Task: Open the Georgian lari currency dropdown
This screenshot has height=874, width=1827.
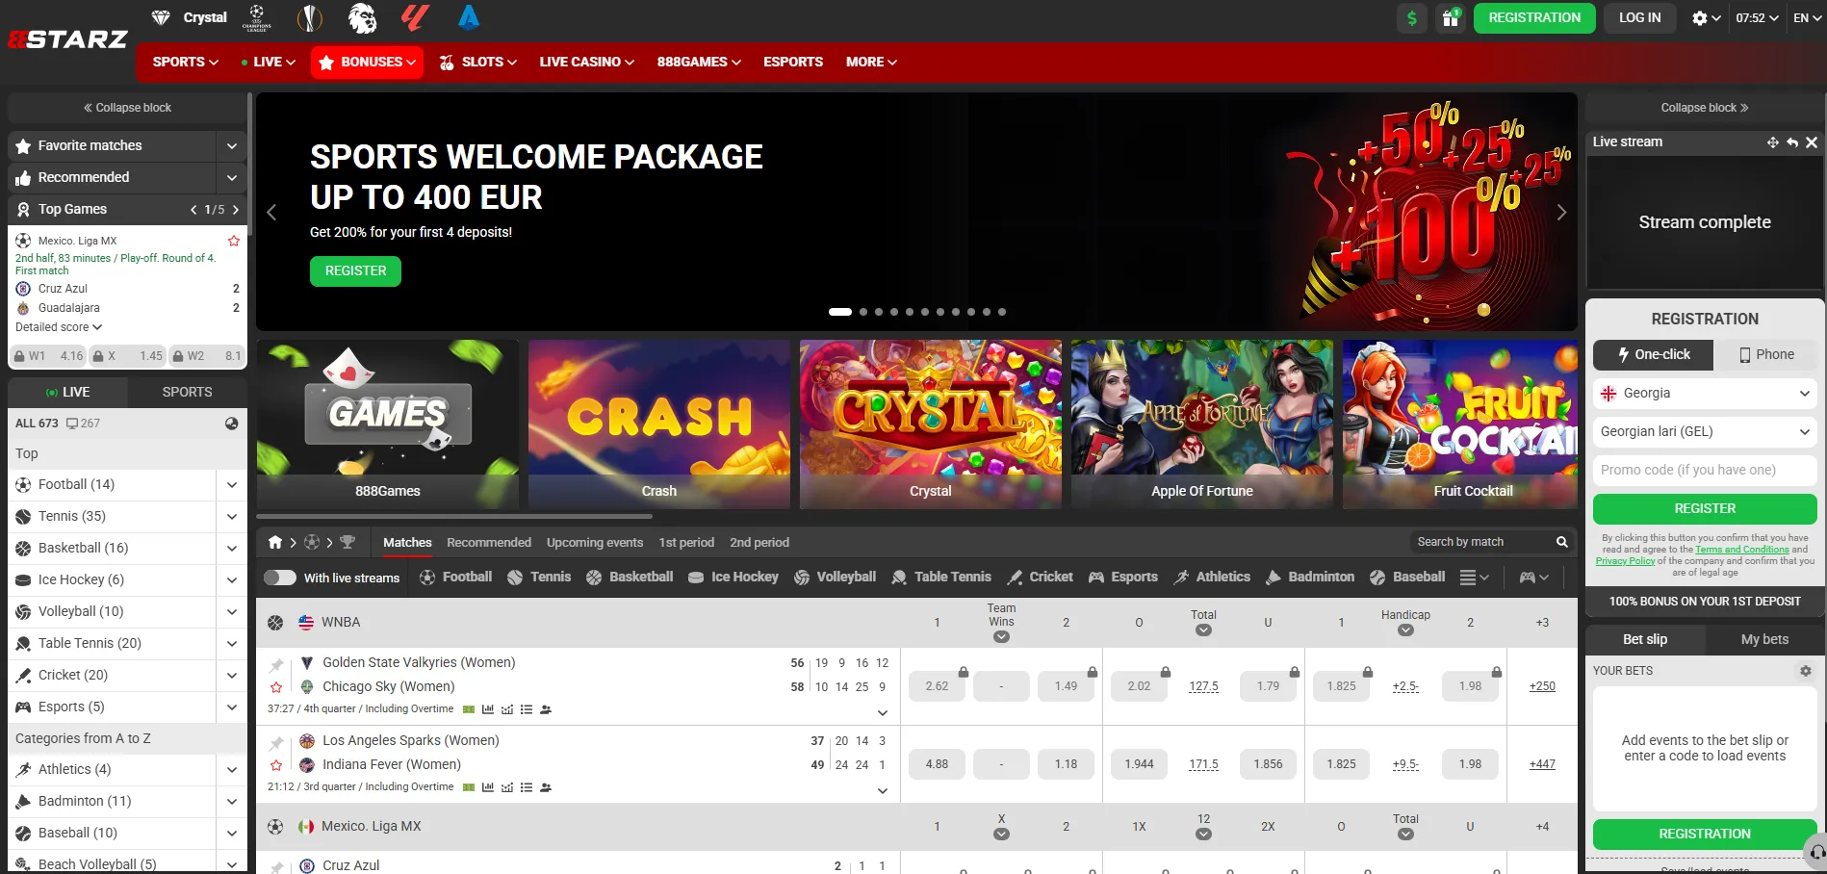Action: 1705,431
